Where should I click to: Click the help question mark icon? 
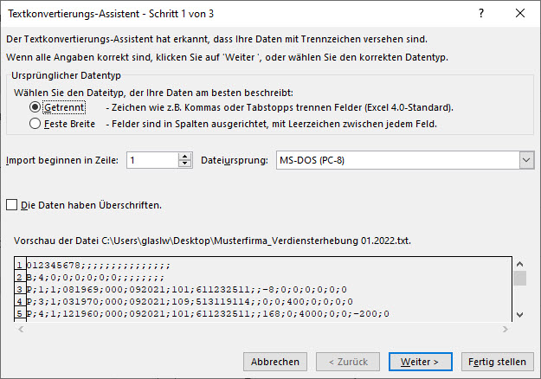click(x=481, y=14)
